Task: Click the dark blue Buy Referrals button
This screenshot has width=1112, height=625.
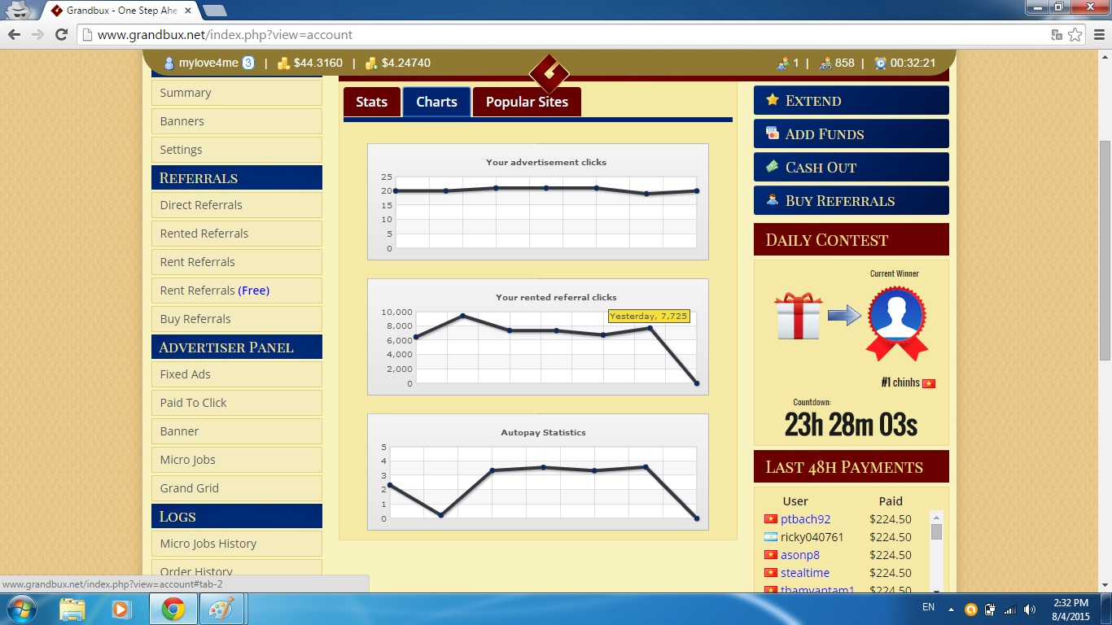Action: (852, 200)
